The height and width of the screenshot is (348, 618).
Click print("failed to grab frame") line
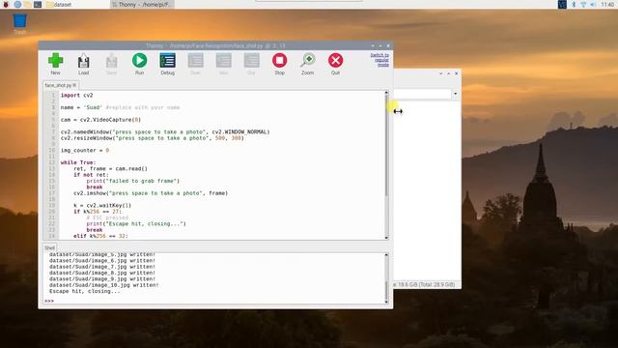(133, 181)
